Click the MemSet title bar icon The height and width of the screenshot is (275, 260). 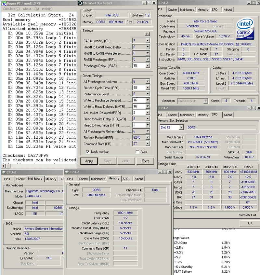80,3
